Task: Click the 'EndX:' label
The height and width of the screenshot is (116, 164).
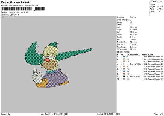Action: tap(119, 37)
